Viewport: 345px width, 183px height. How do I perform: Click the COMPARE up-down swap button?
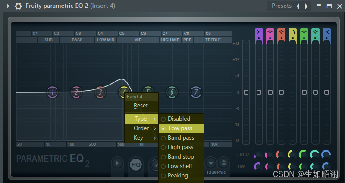point(223,163)
